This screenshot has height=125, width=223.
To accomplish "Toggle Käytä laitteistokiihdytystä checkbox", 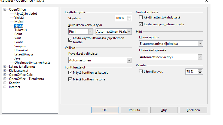I will [x=141, y=17].
